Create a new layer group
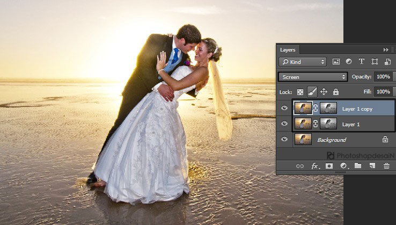Screen dimensions: 396x225 click(x=358, y=166)
